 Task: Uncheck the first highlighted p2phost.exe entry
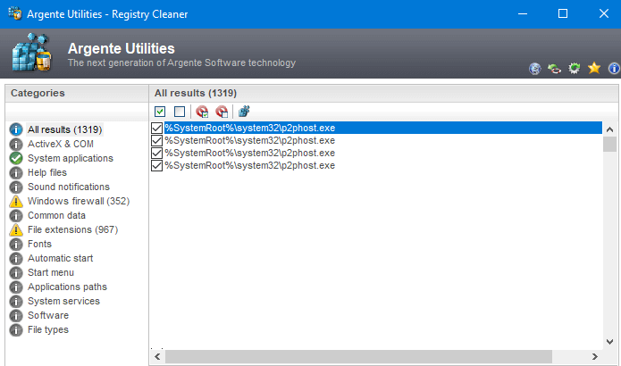[x=157, y=129]
